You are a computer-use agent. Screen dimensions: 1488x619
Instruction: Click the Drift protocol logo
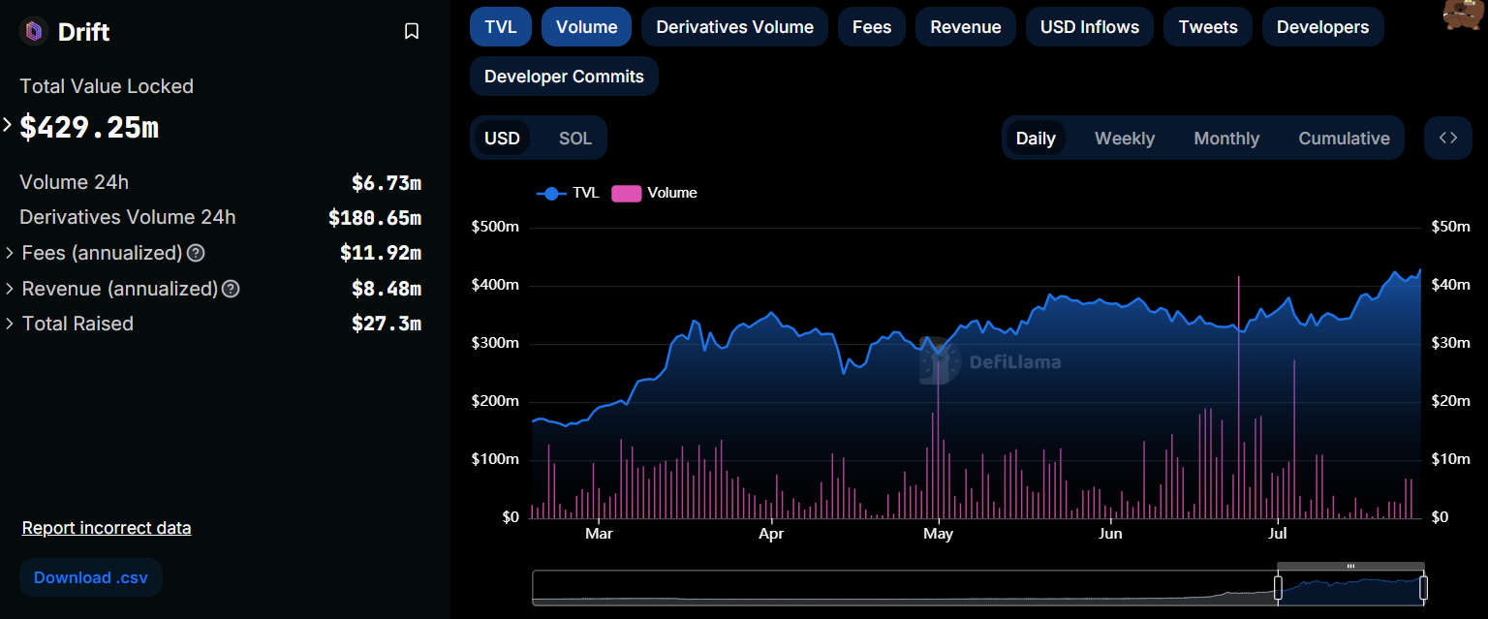click(x=35, y=32)
